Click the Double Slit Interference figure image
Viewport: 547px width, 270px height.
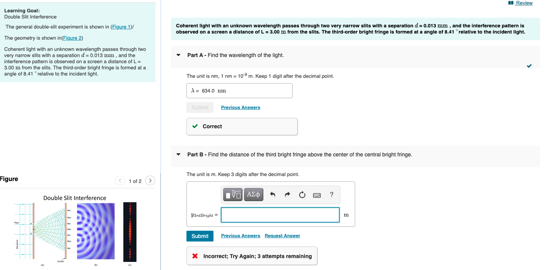pyautogui.click(x=75, y=231)
